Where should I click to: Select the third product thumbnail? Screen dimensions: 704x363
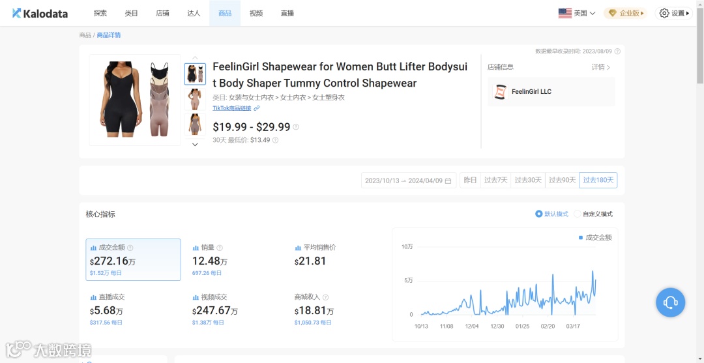pos(195,124)
